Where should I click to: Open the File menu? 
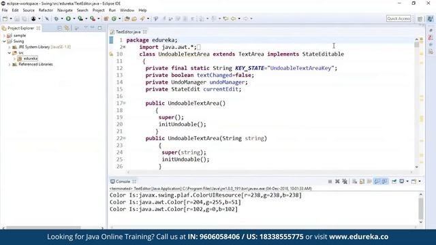(x=5, y=10)
